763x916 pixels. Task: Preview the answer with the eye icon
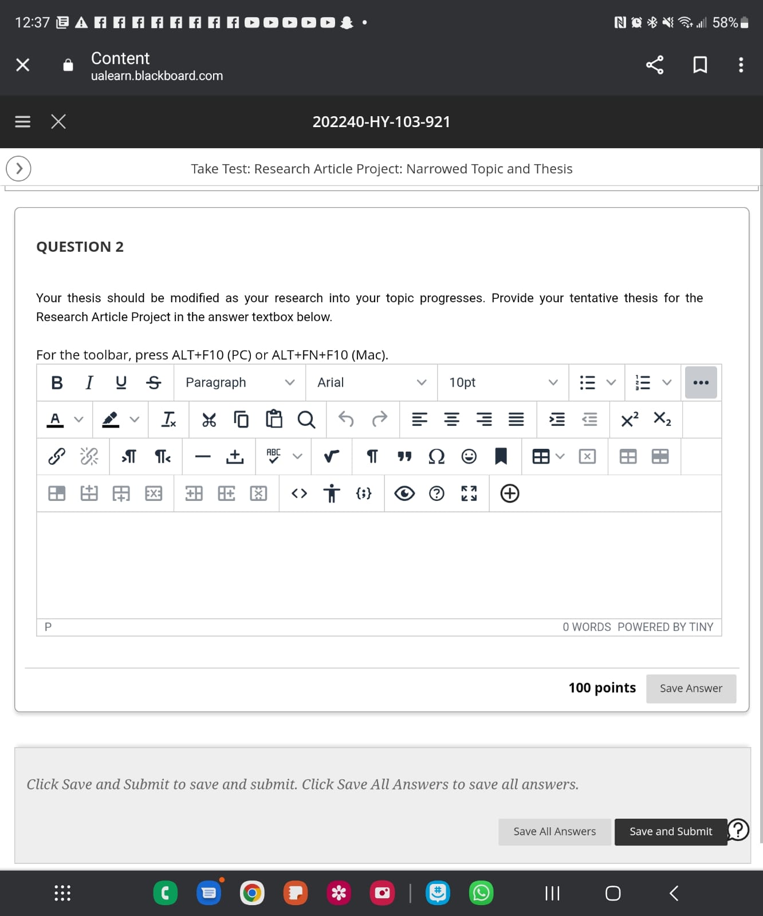pyautogui.click(x=404, y=493)
